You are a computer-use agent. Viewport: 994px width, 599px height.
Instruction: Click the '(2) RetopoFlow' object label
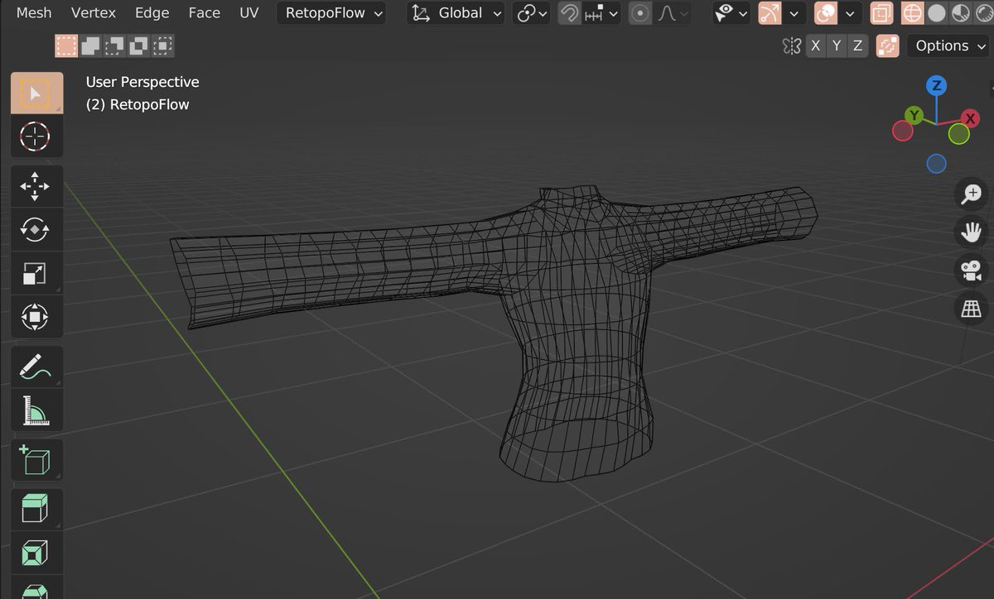coord(138,104)
